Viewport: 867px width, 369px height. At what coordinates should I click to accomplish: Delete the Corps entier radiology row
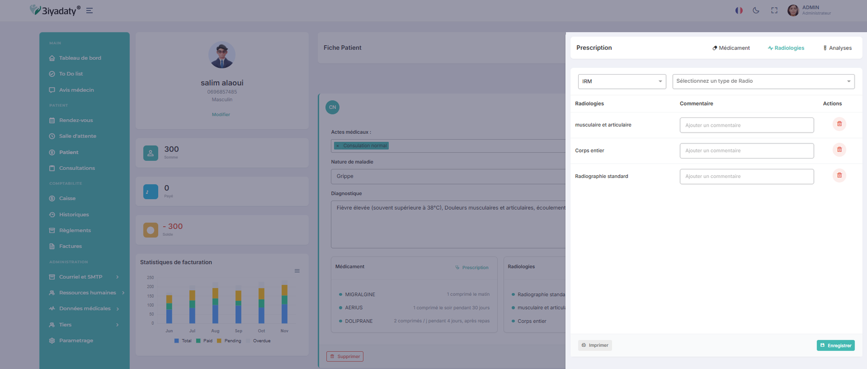[839, 150]
